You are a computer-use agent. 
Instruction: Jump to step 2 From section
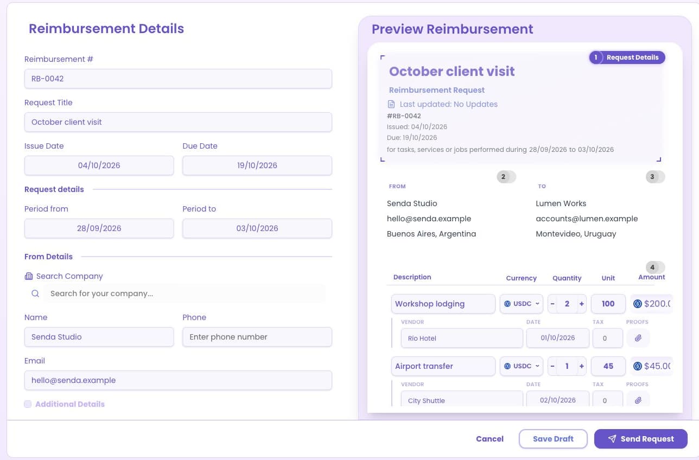pyautogui.click(x=506, y=177)
